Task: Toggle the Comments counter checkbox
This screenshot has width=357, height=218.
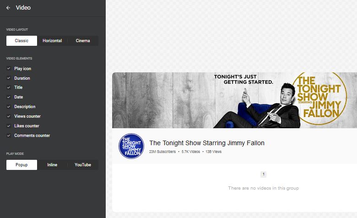Action: click(x=9, y=136)
